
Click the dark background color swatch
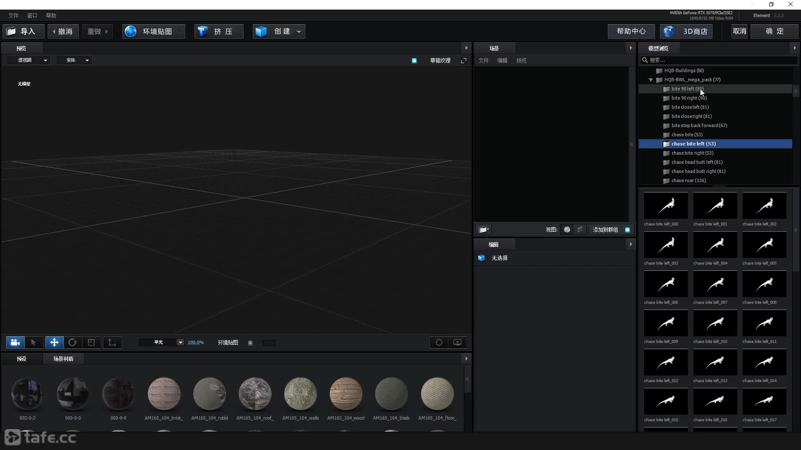[269, 343]
